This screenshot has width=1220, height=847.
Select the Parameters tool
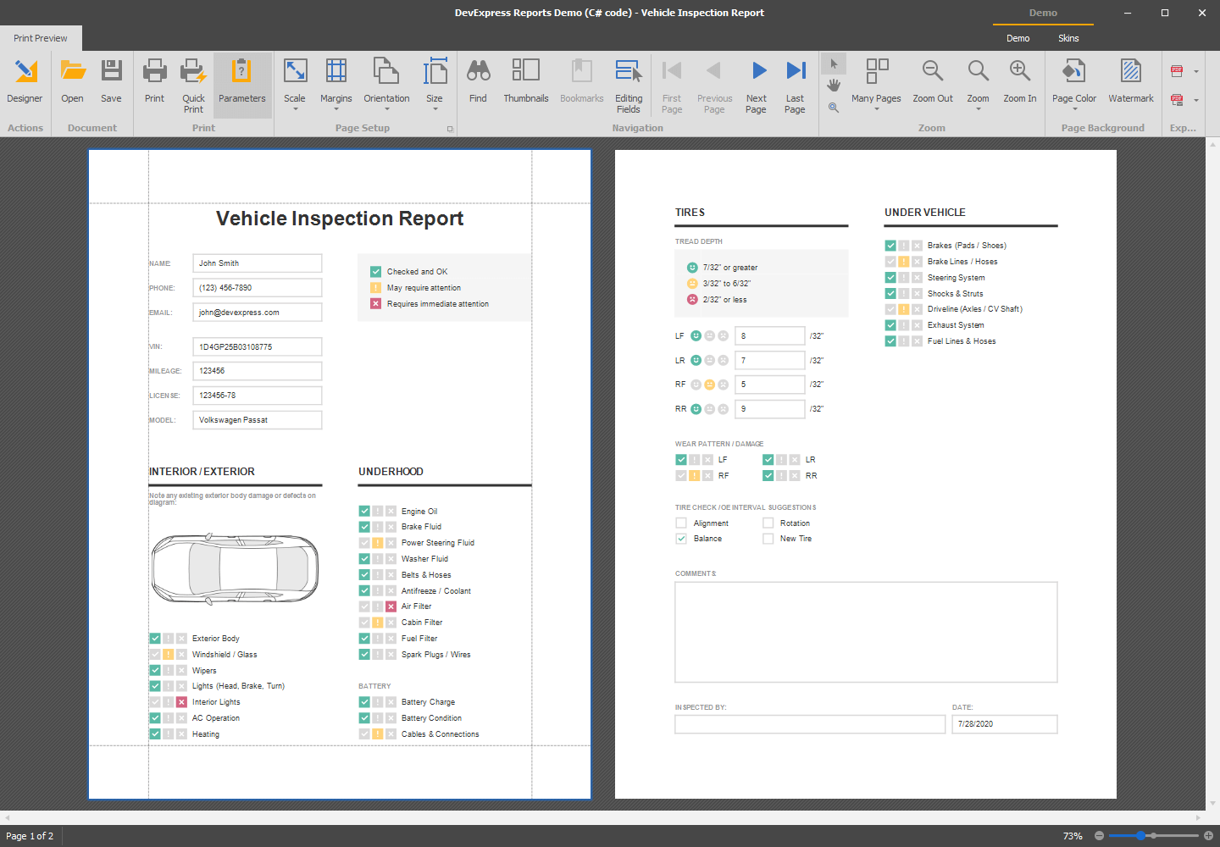tap(242, 82)
